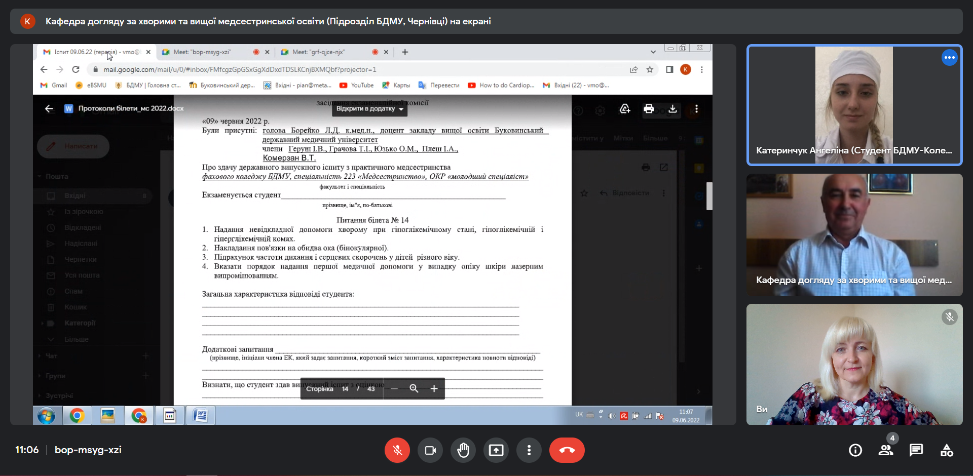
Task: Open options on Катеринчук Ангеліна's tile
Action: 949,58
